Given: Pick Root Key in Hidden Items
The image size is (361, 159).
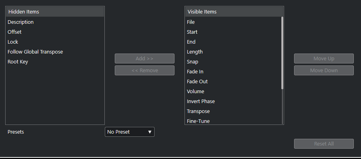Looking at the screenshot, I should (x=18, y=62).
